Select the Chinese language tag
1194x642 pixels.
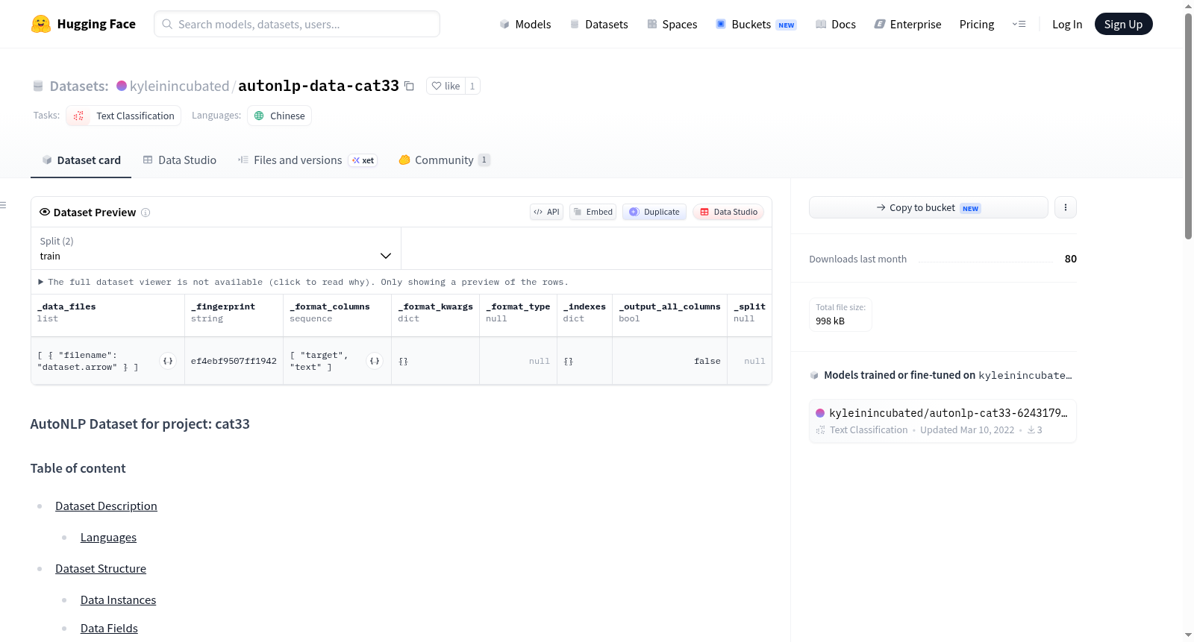pos(279,116)
